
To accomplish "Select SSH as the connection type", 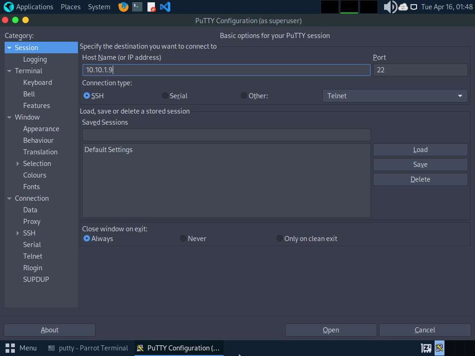I will point(86,95).
